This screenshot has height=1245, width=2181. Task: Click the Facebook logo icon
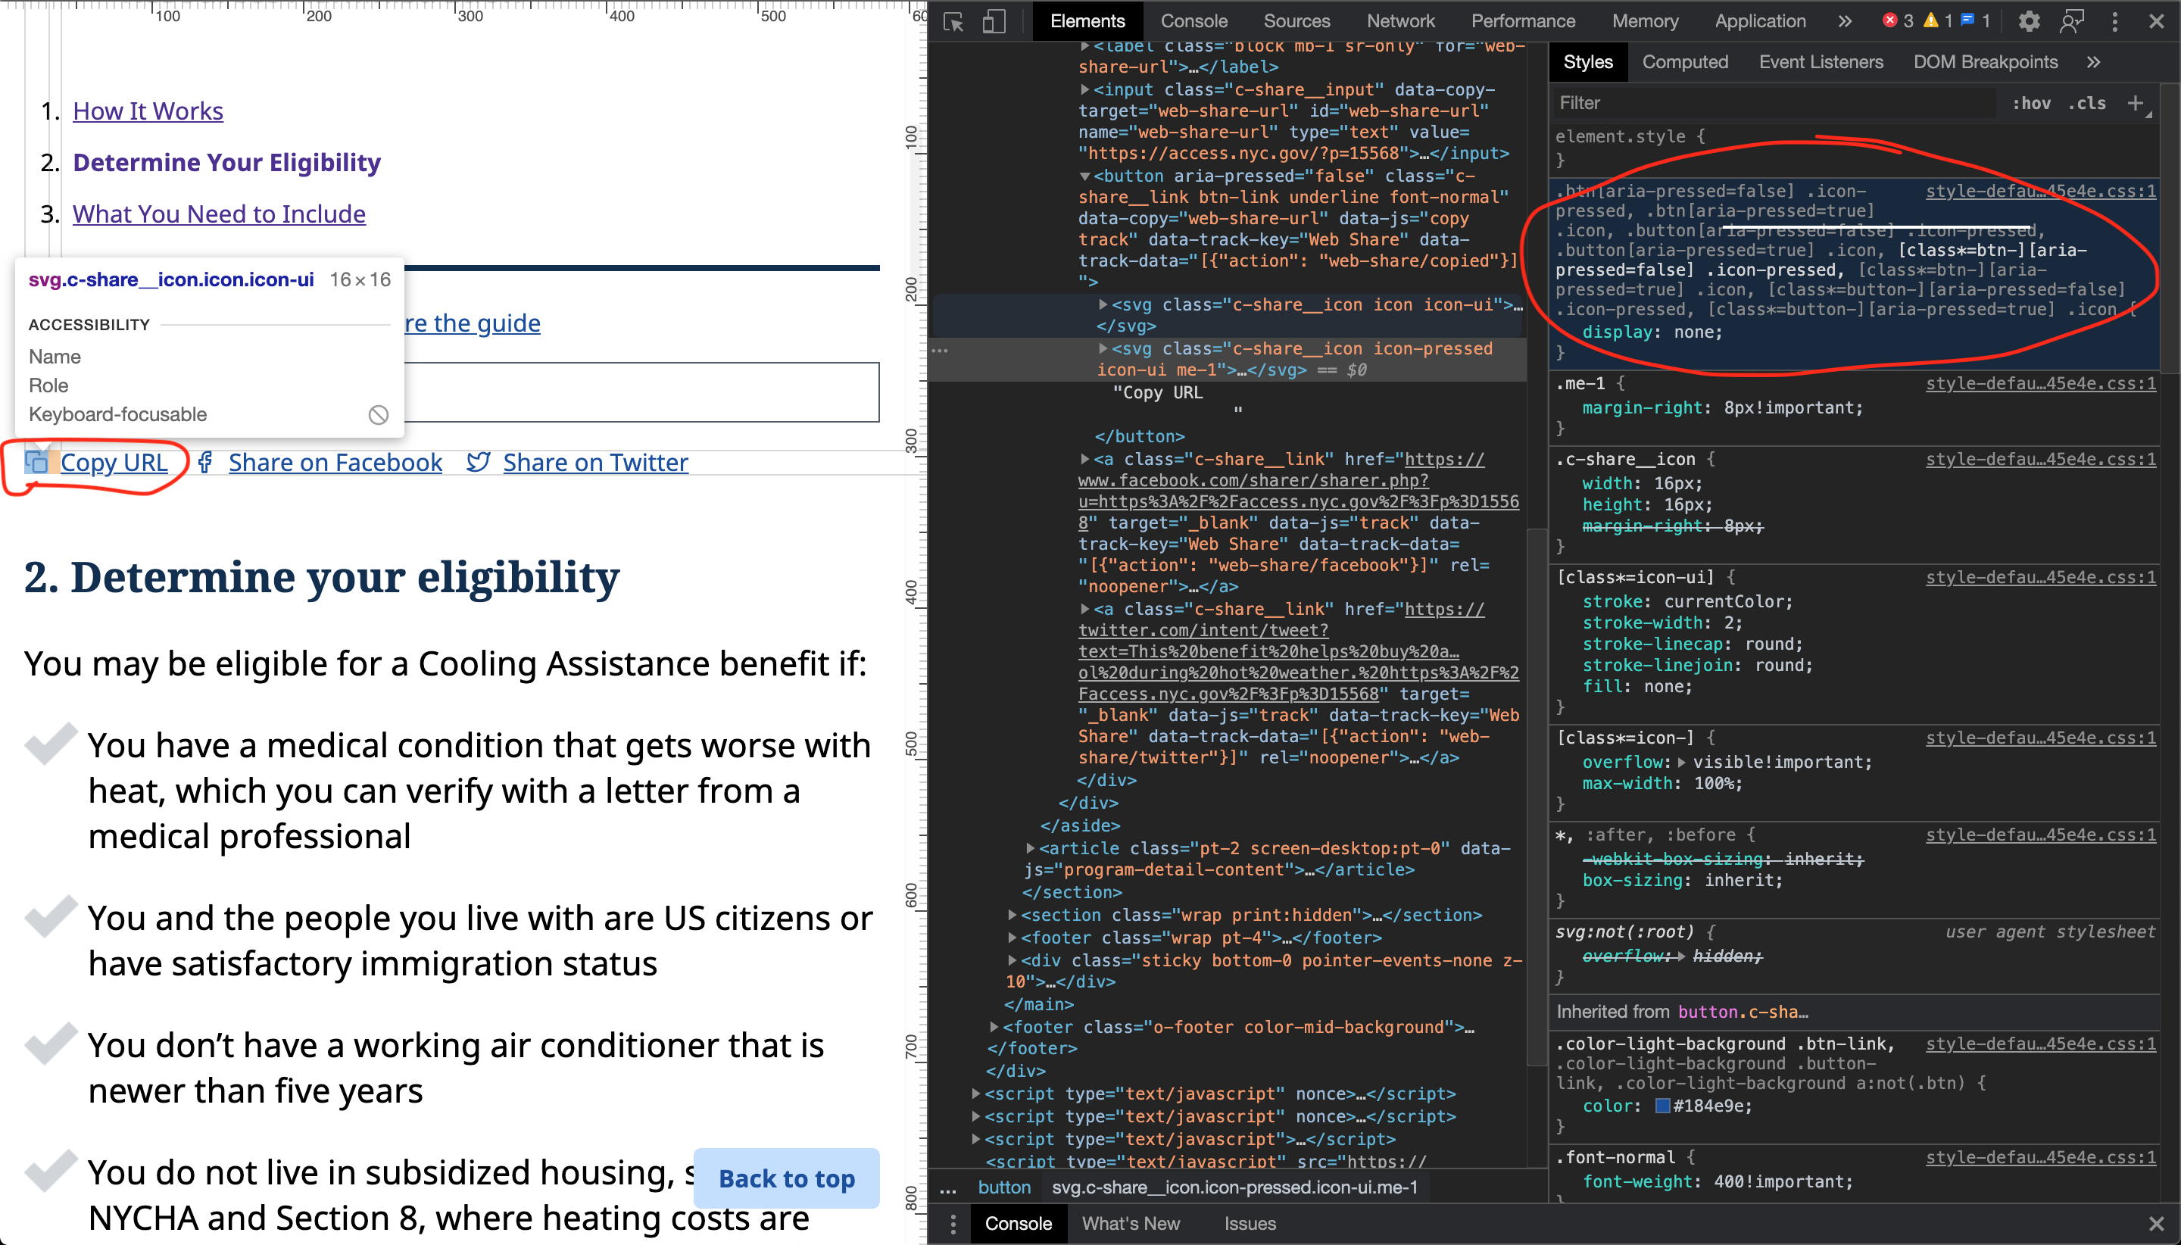[x=205, y=463]
